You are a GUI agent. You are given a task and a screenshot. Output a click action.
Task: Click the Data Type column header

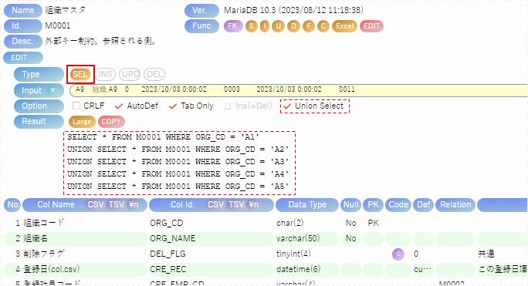[x=307, y=204]
